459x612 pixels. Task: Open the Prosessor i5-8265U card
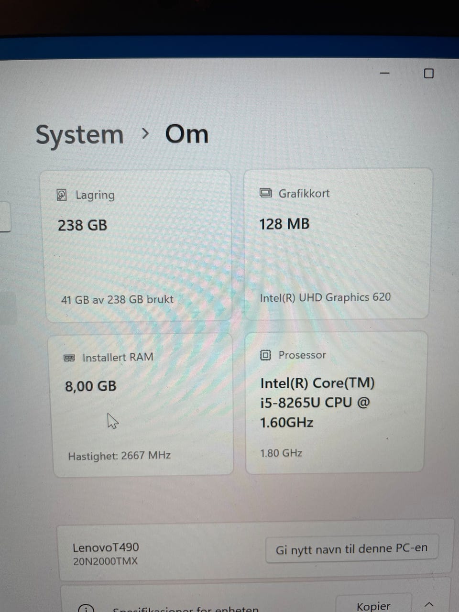pyautogui.click(x=336, y=403)
